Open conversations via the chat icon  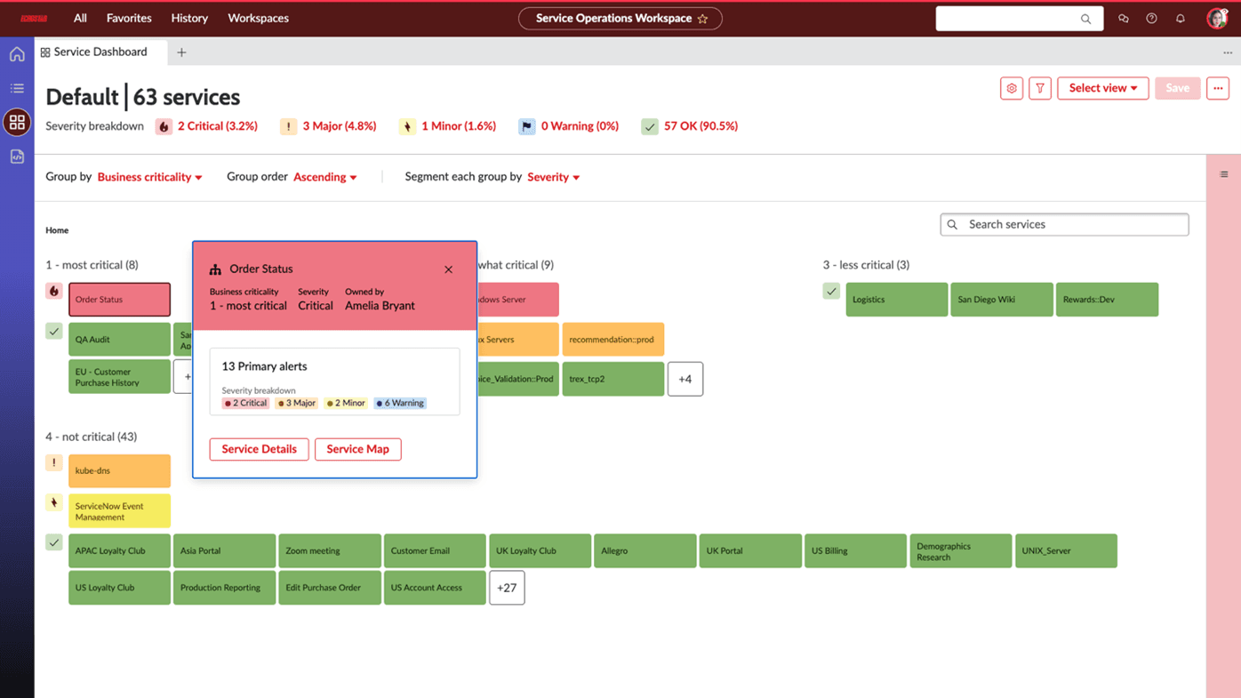click(1122, 18)
